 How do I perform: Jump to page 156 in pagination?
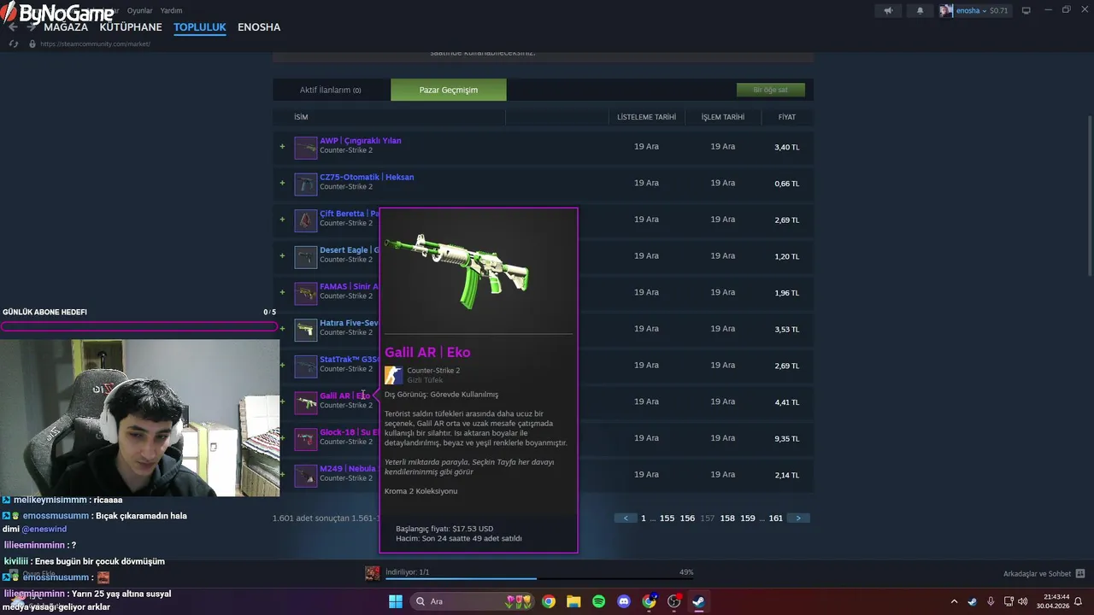pos(687,518)
